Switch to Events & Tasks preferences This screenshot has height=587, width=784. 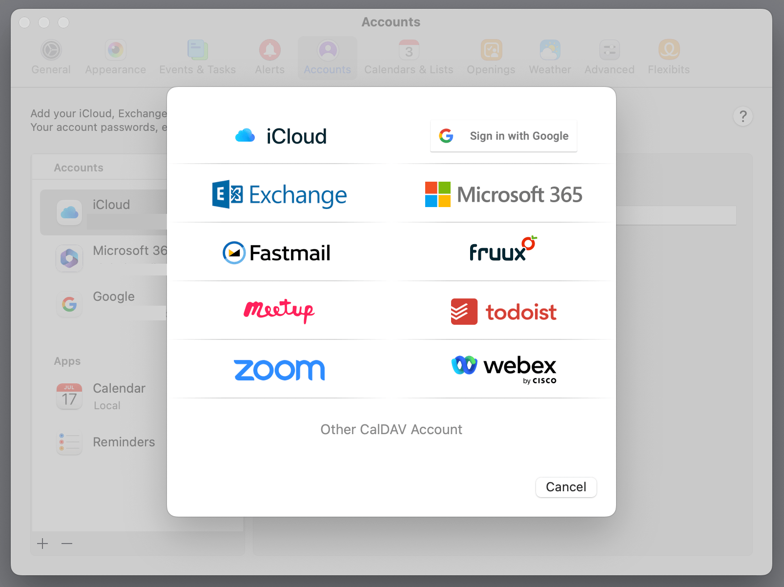click(x=197, y=58)
